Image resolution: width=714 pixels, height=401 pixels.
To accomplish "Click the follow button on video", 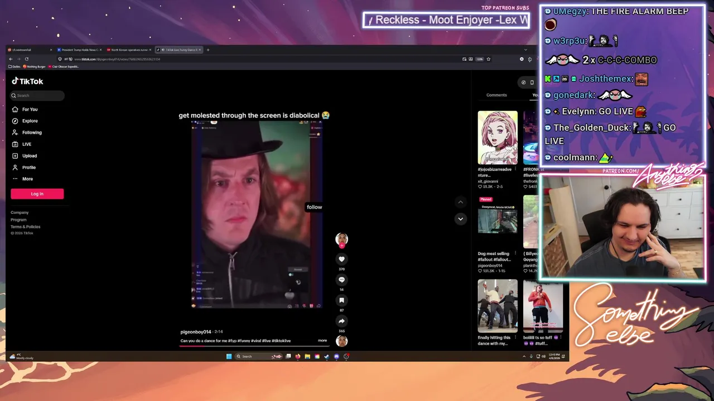I will [x=314, y=207].
